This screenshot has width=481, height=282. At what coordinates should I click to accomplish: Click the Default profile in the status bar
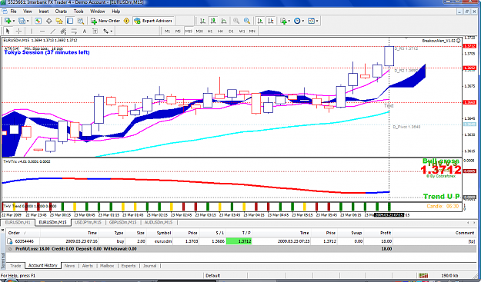coord(213,276)
